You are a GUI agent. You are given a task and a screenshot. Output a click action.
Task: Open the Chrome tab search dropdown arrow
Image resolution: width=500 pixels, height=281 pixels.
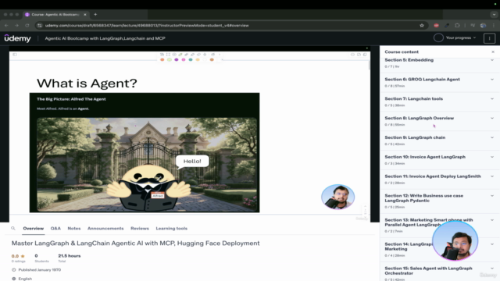494,14
